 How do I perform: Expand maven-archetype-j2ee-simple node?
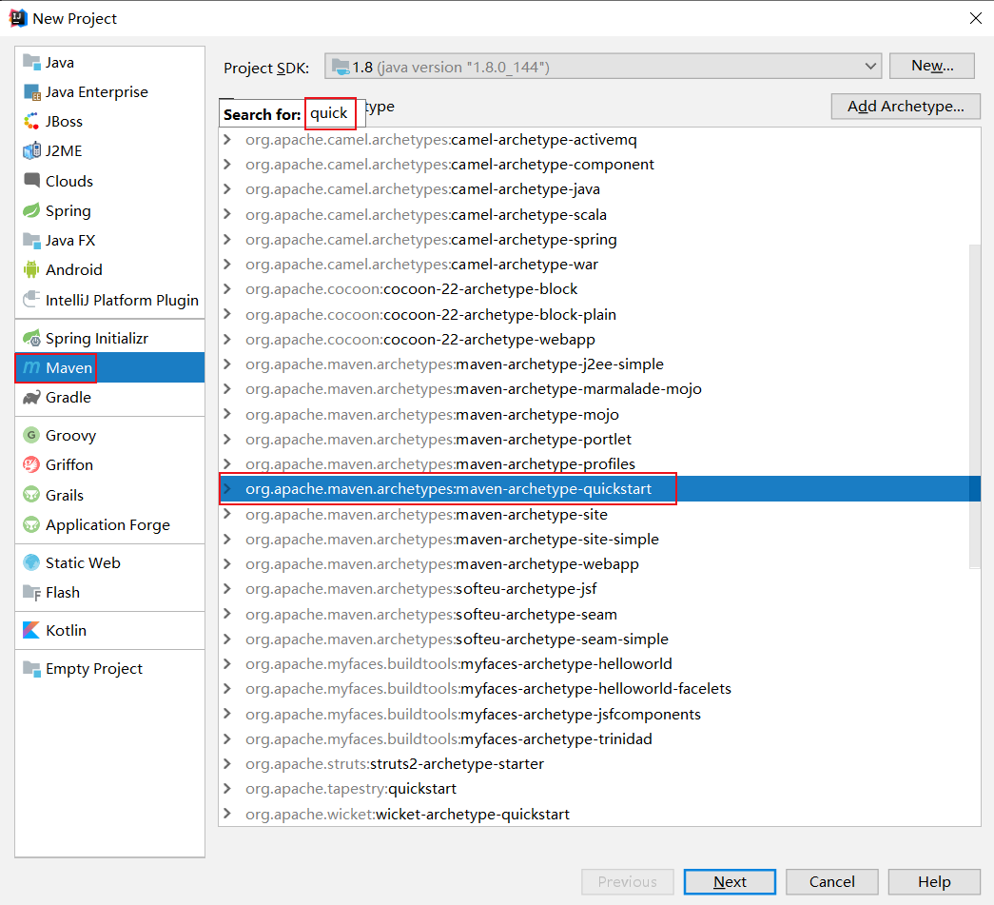pyautogui.click(x=227, y=364)
